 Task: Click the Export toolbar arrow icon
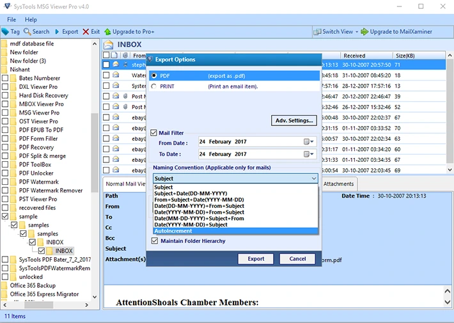coord(57,31)
